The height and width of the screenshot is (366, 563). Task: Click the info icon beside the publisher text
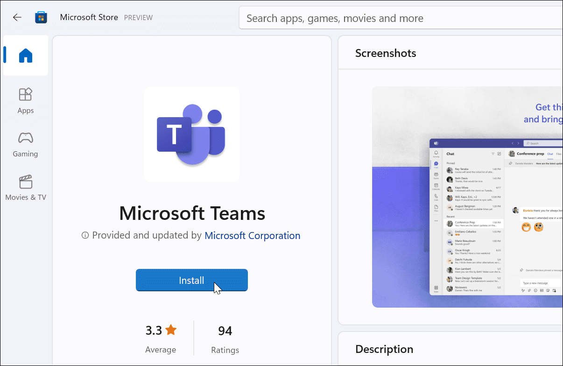(x=84, y=235)
